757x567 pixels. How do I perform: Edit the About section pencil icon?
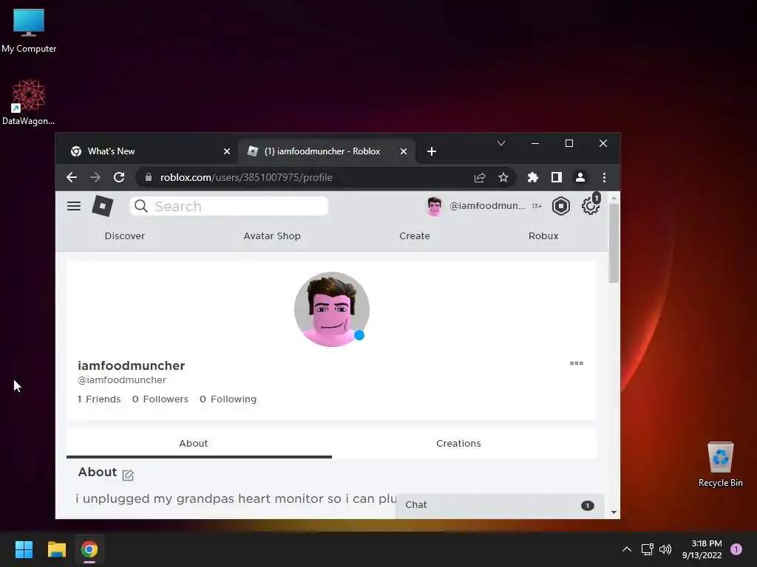pyautogui.click(x=128, y=475)
